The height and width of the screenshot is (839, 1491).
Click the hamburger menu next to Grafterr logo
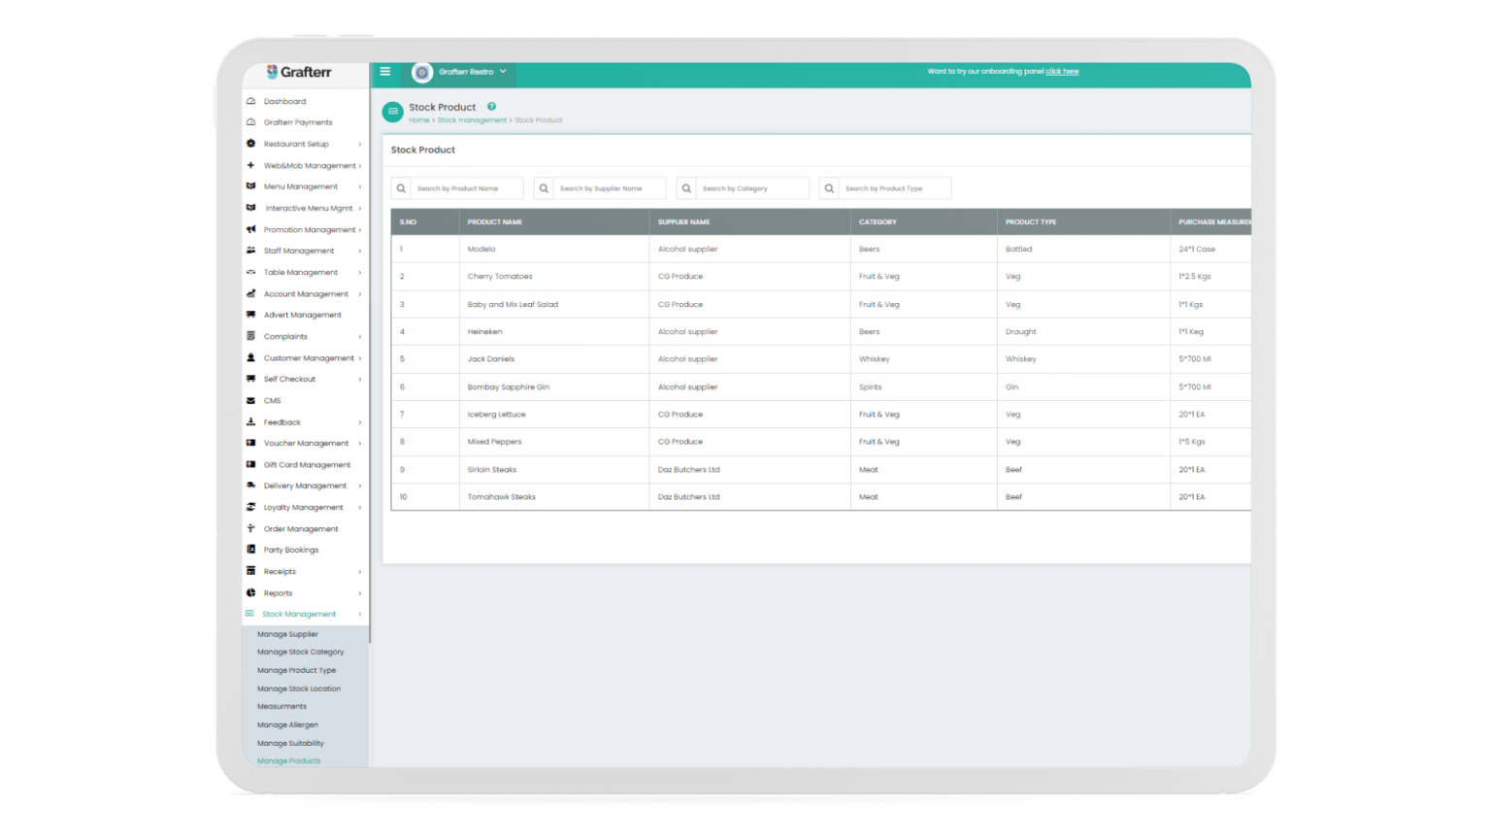(385, 71)
